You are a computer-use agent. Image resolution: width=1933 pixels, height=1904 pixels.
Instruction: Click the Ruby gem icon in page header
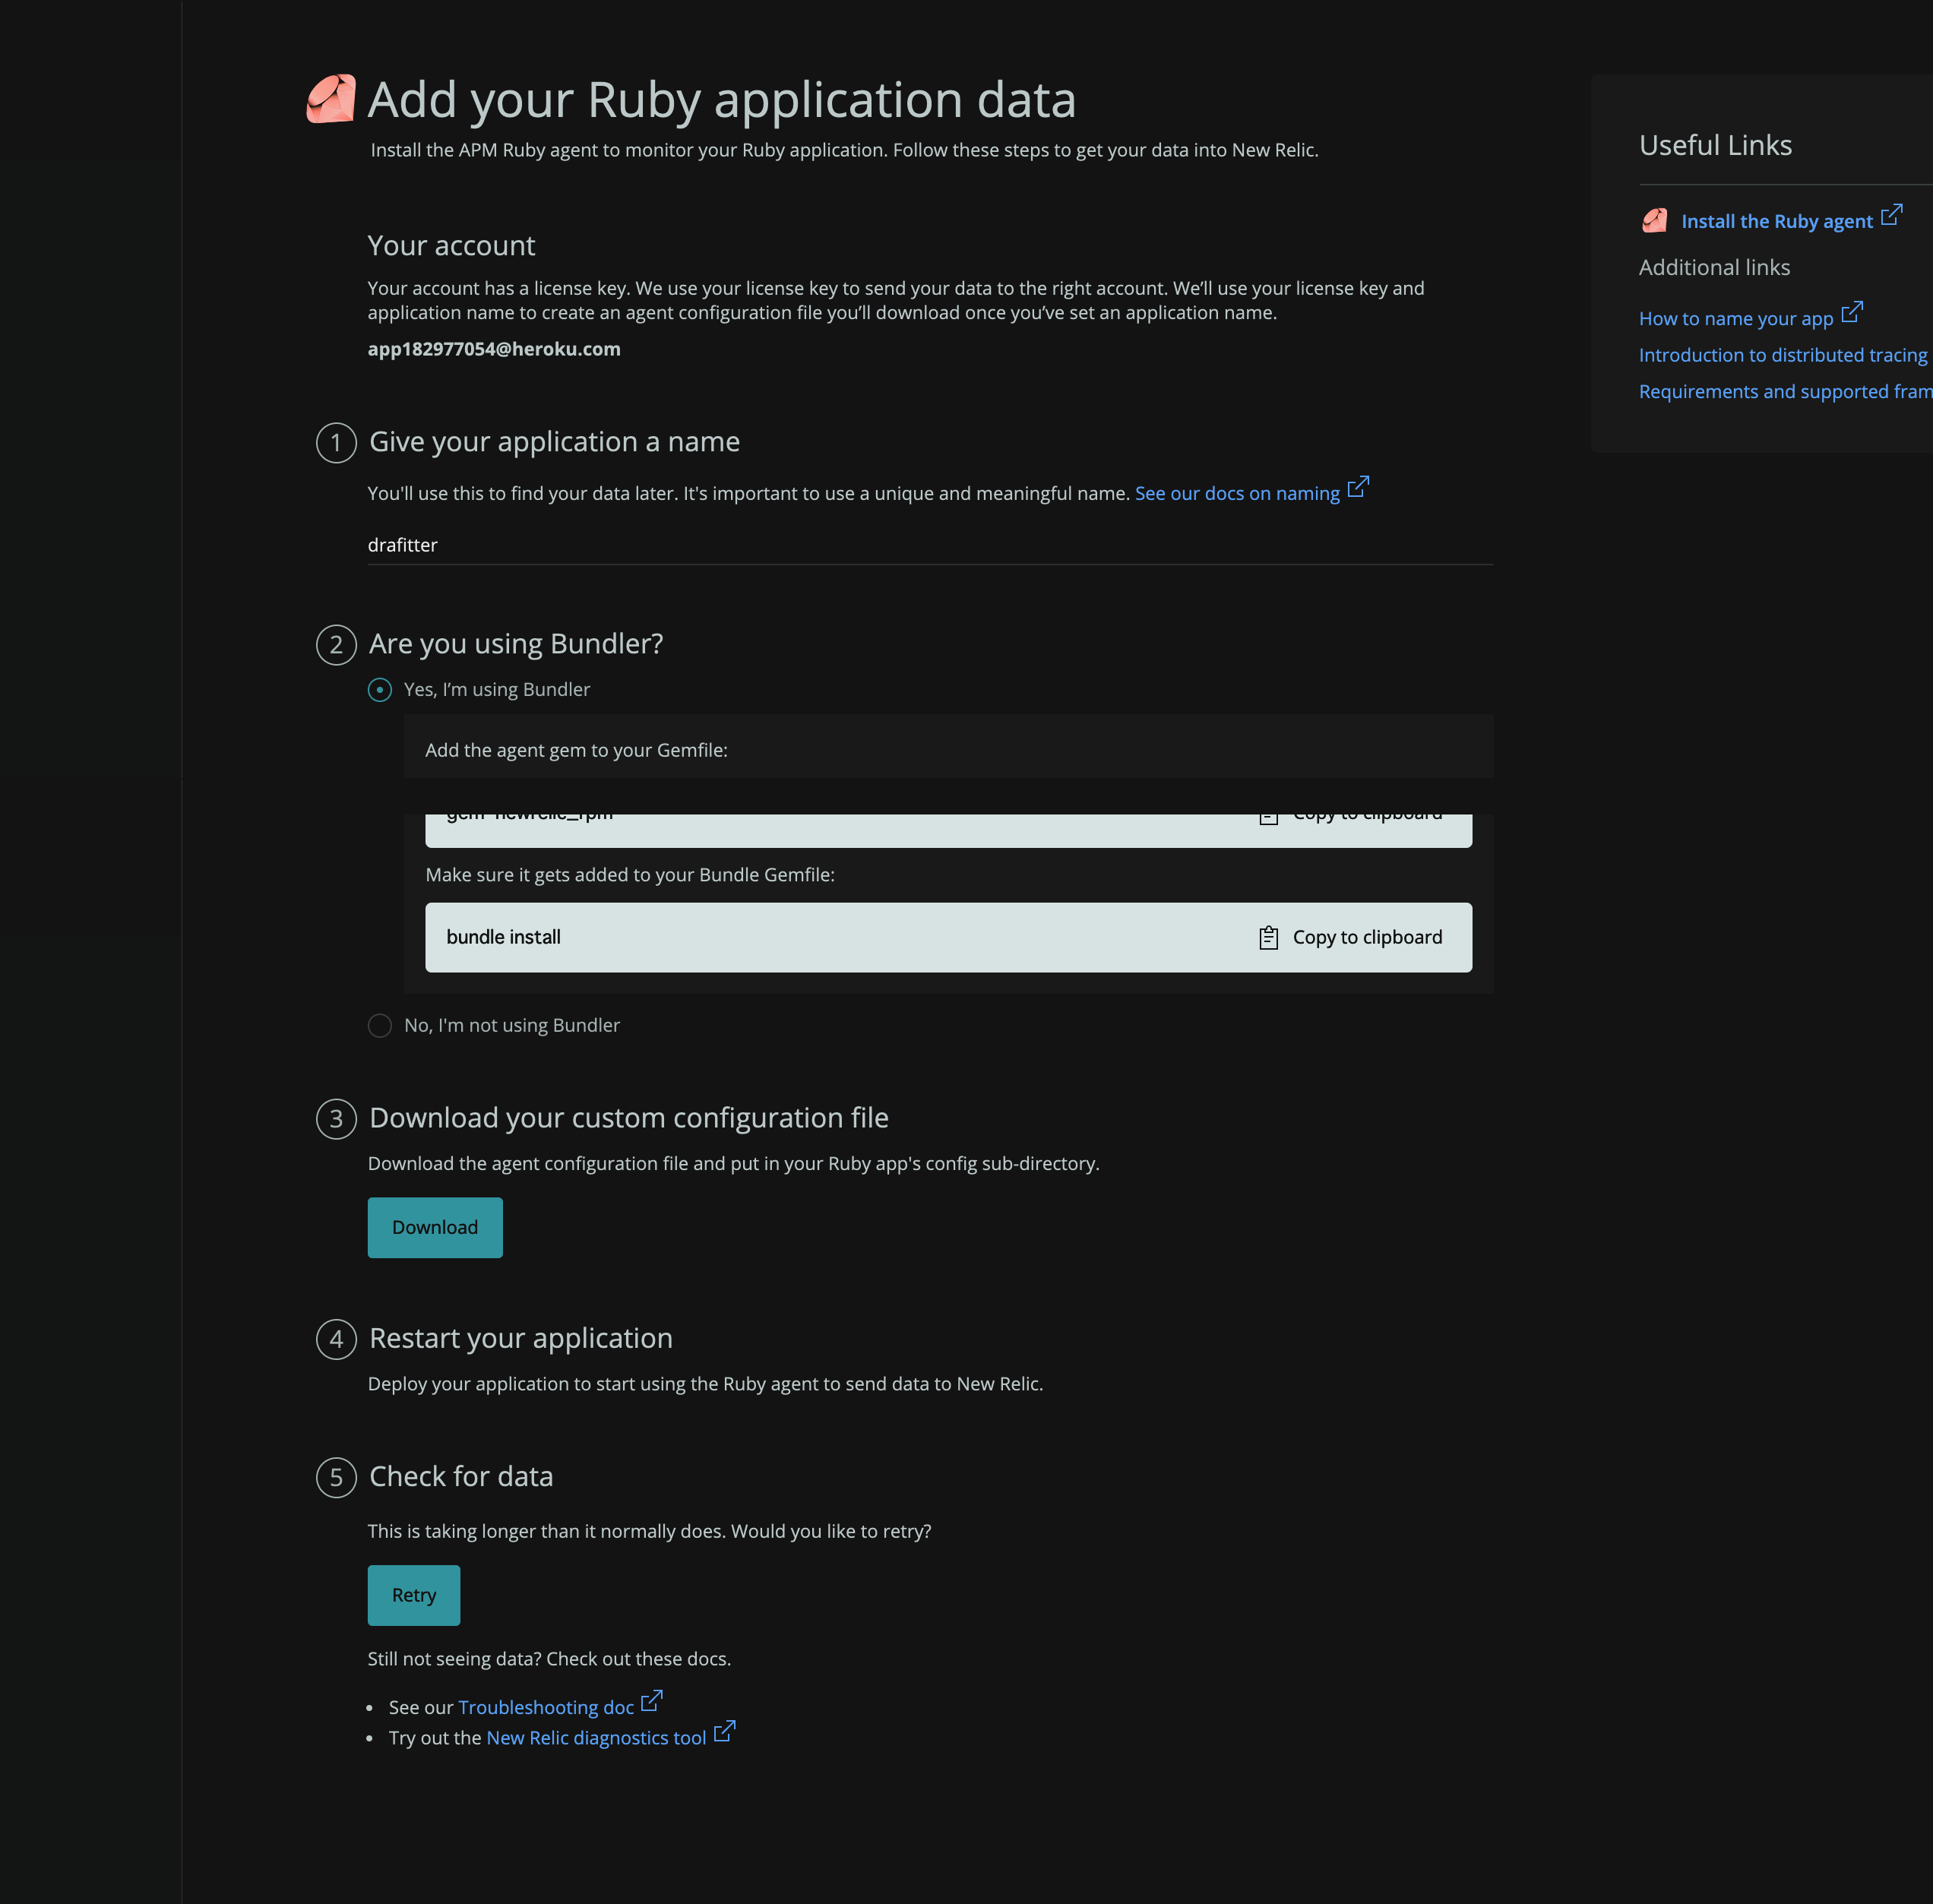331,100
